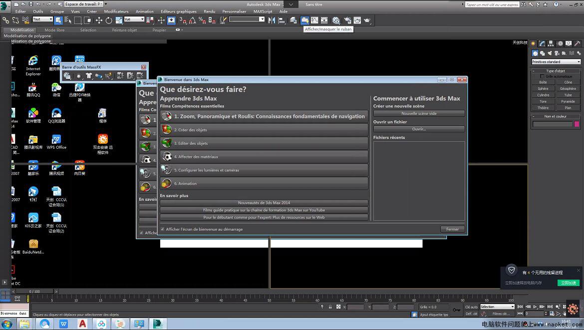Click the teapot Render Production icon
The image size is (584, 330).
(367, 20)
